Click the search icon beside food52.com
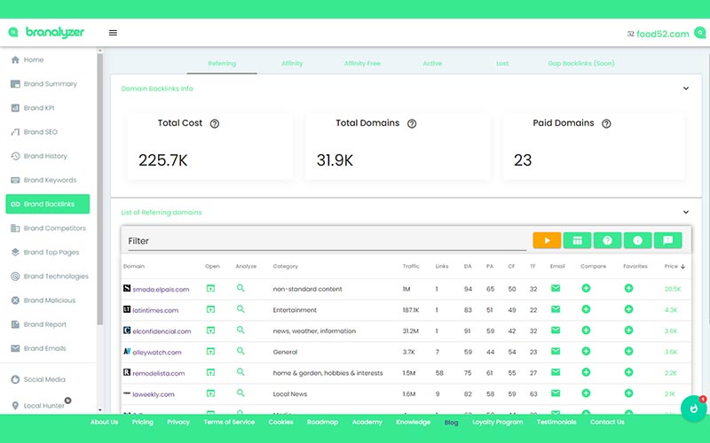The height and width of the screenshot is (443, 710). 699,33
